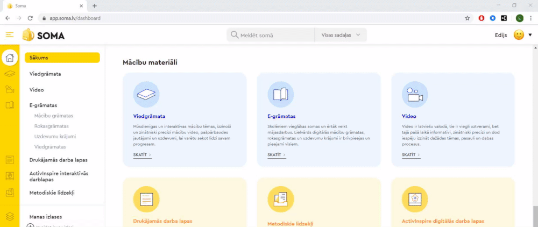The height and width of the screenshot is (227, 538).
Task: Open the home icon in yellow sidebar
Action: coord(10,57)
